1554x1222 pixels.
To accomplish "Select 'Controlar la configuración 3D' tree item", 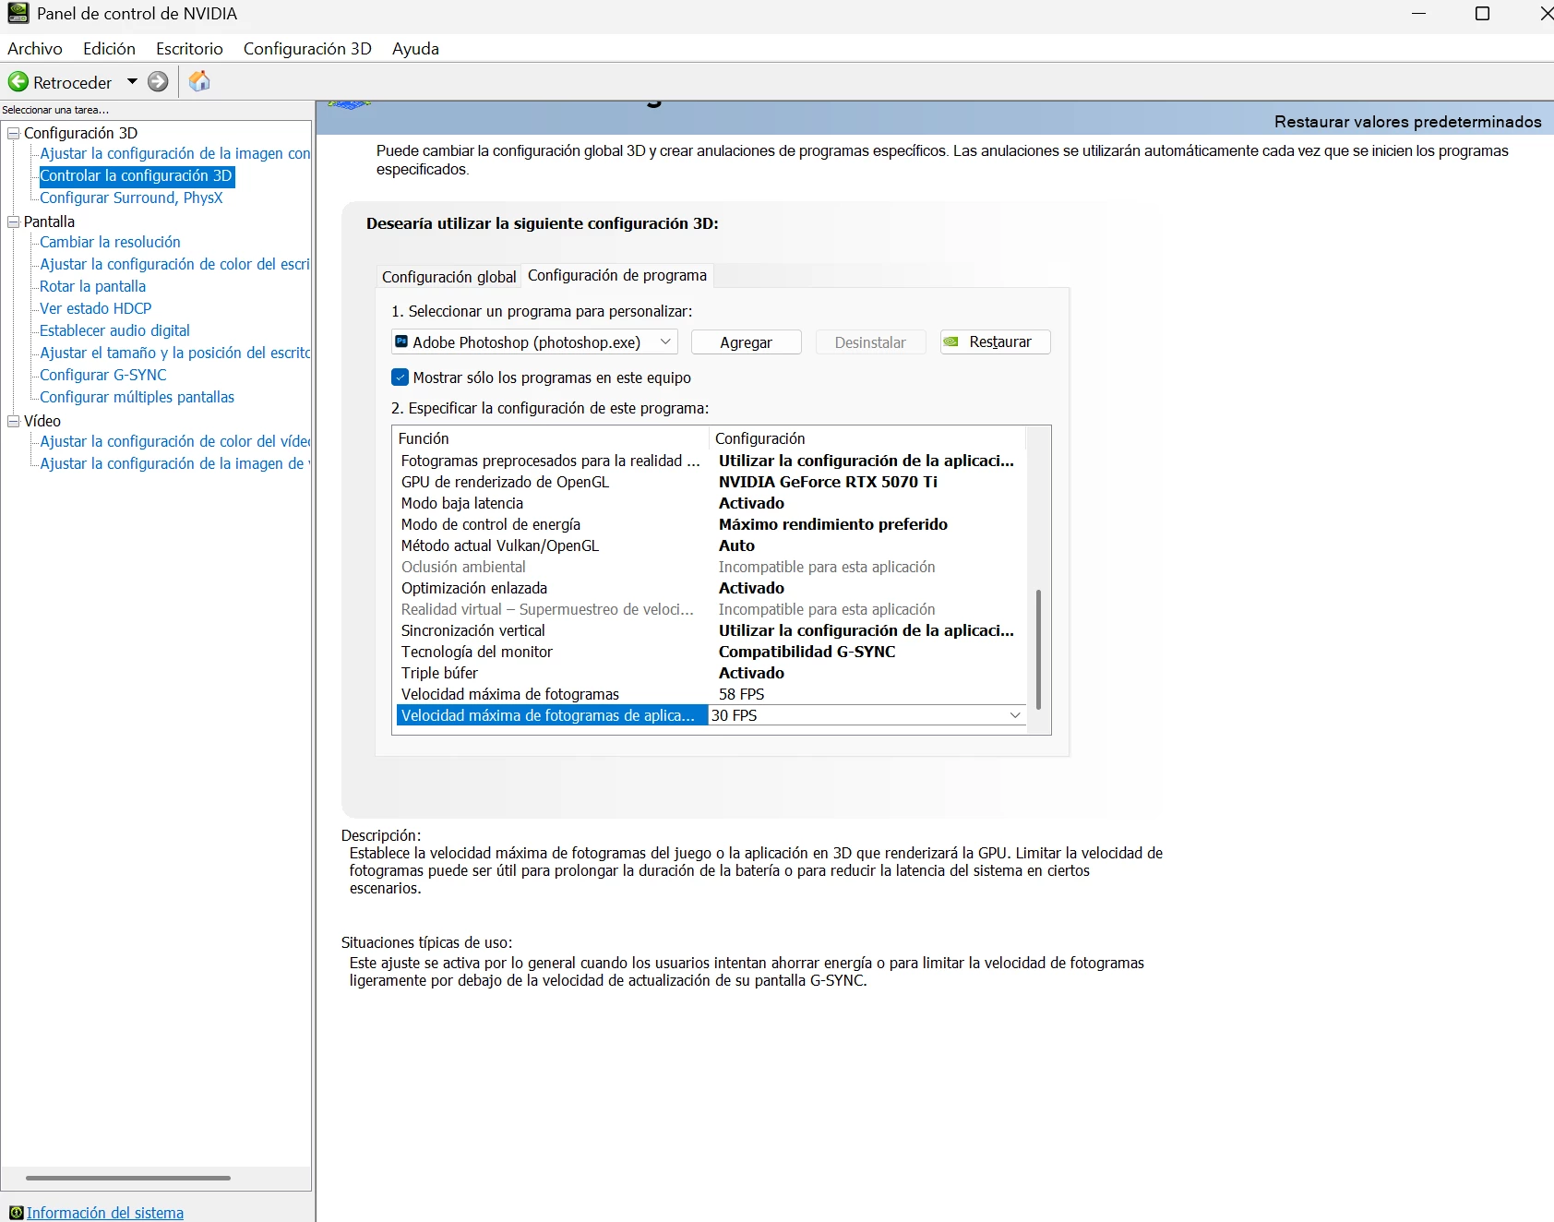I will (136, 175).
